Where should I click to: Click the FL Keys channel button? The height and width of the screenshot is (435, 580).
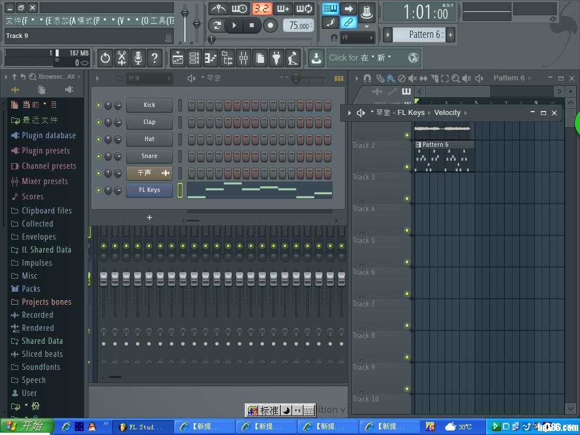pyautogui.click(x=150, y=190)
